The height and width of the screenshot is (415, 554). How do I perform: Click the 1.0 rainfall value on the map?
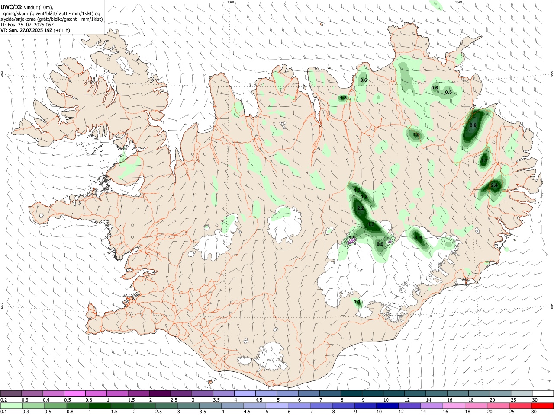pos(416,135)
